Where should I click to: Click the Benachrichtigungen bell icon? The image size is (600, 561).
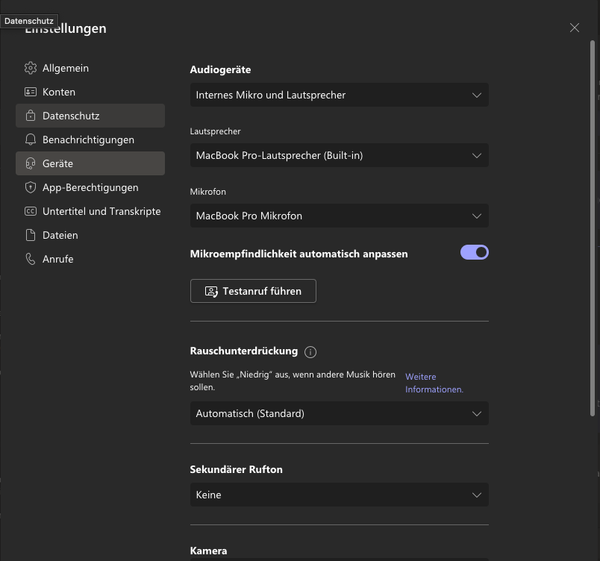(x=31, y=140)
